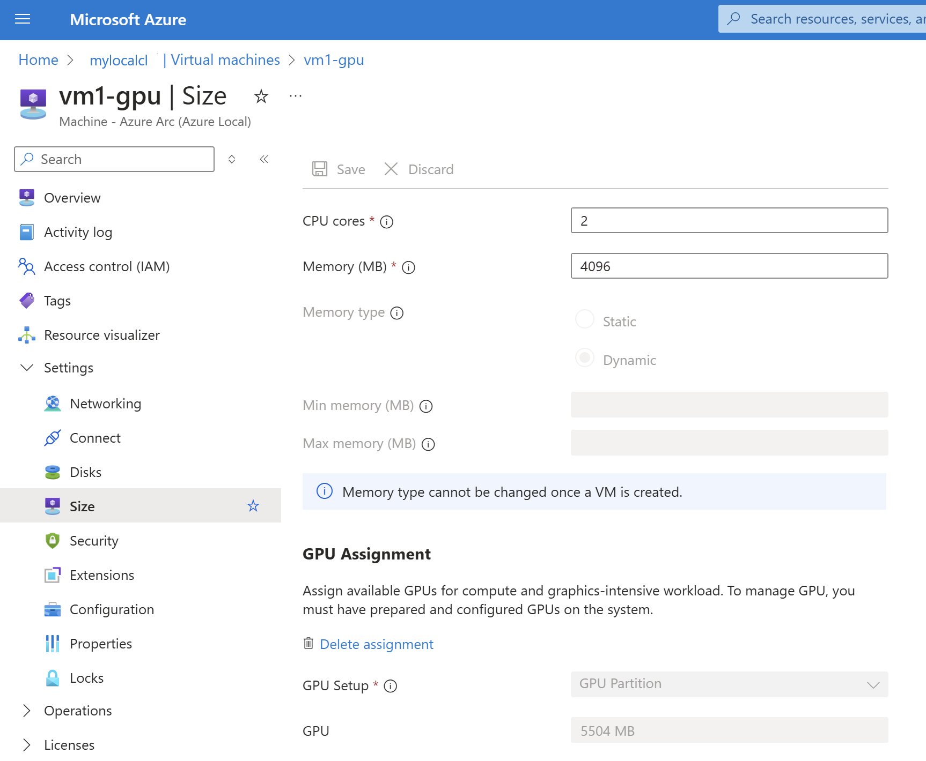The image size is (926, 761).
Task: Click the Save button
Action: 339,169
